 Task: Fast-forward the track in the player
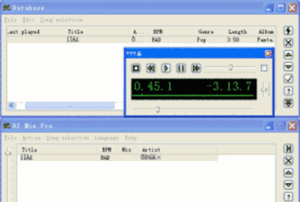point(196,68)
